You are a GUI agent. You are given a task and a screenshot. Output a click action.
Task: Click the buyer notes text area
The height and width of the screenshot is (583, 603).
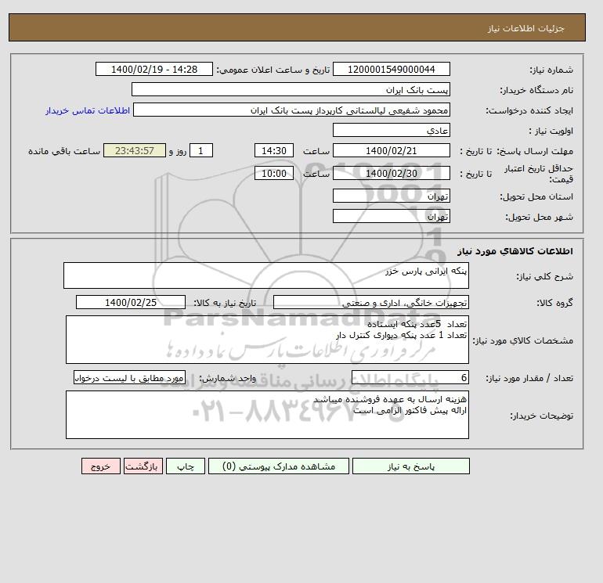click(x=267, y=415)
